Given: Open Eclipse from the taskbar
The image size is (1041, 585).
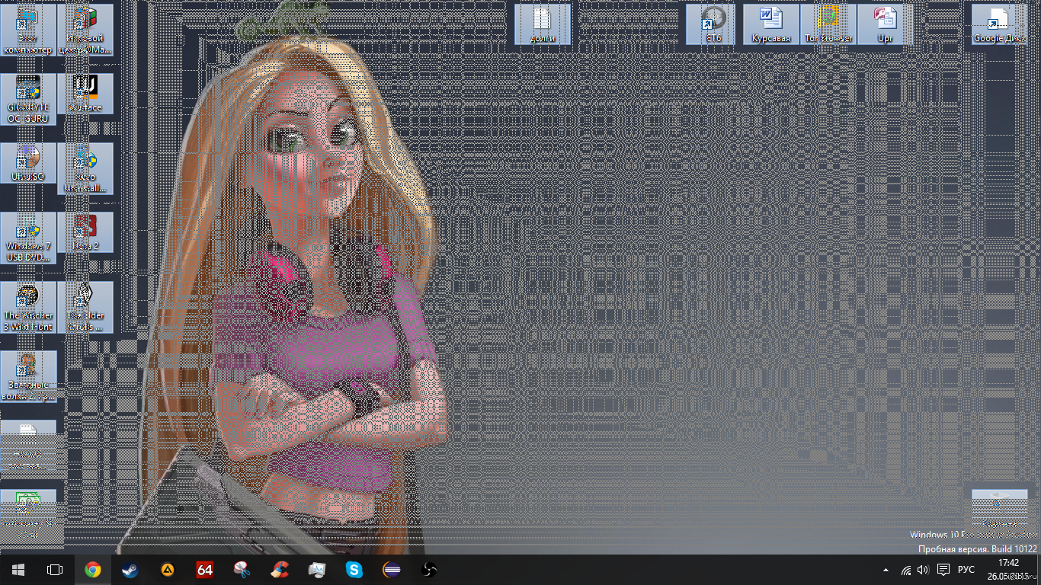Looking at the screenshot, I should [x=392, y=570].
